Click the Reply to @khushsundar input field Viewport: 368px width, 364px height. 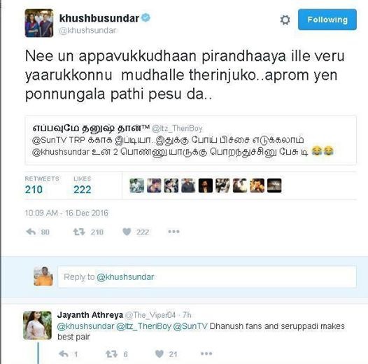207,277
